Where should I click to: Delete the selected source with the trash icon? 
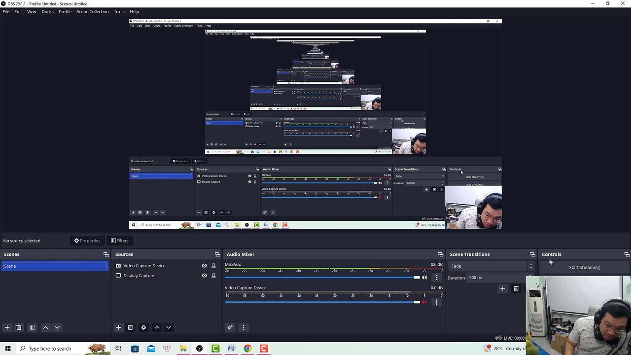[130, 327]
